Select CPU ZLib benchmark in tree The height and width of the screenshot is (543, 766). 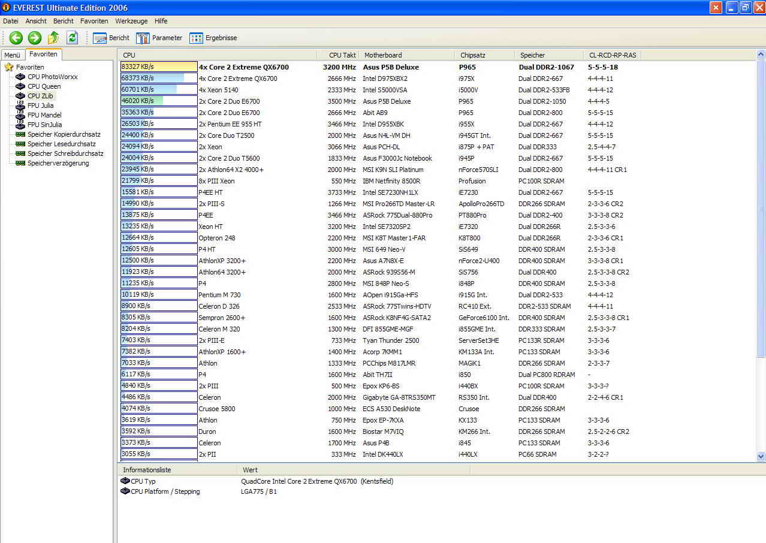tap(41, 96)
